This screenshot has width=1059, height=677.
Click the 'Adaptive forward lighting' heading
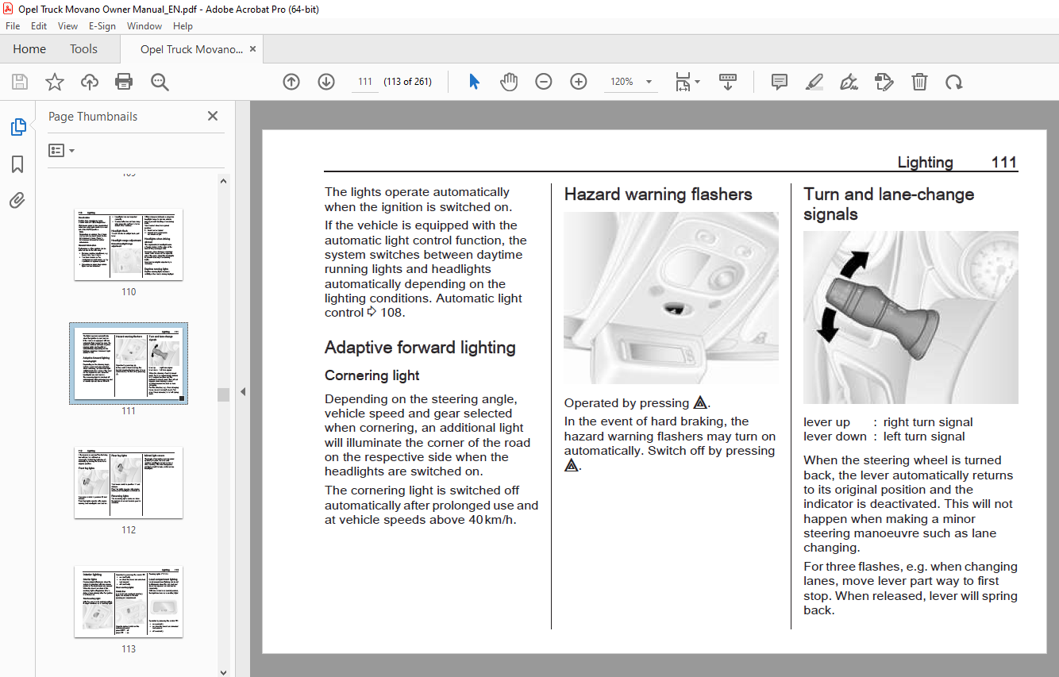(x=420, y=348)
